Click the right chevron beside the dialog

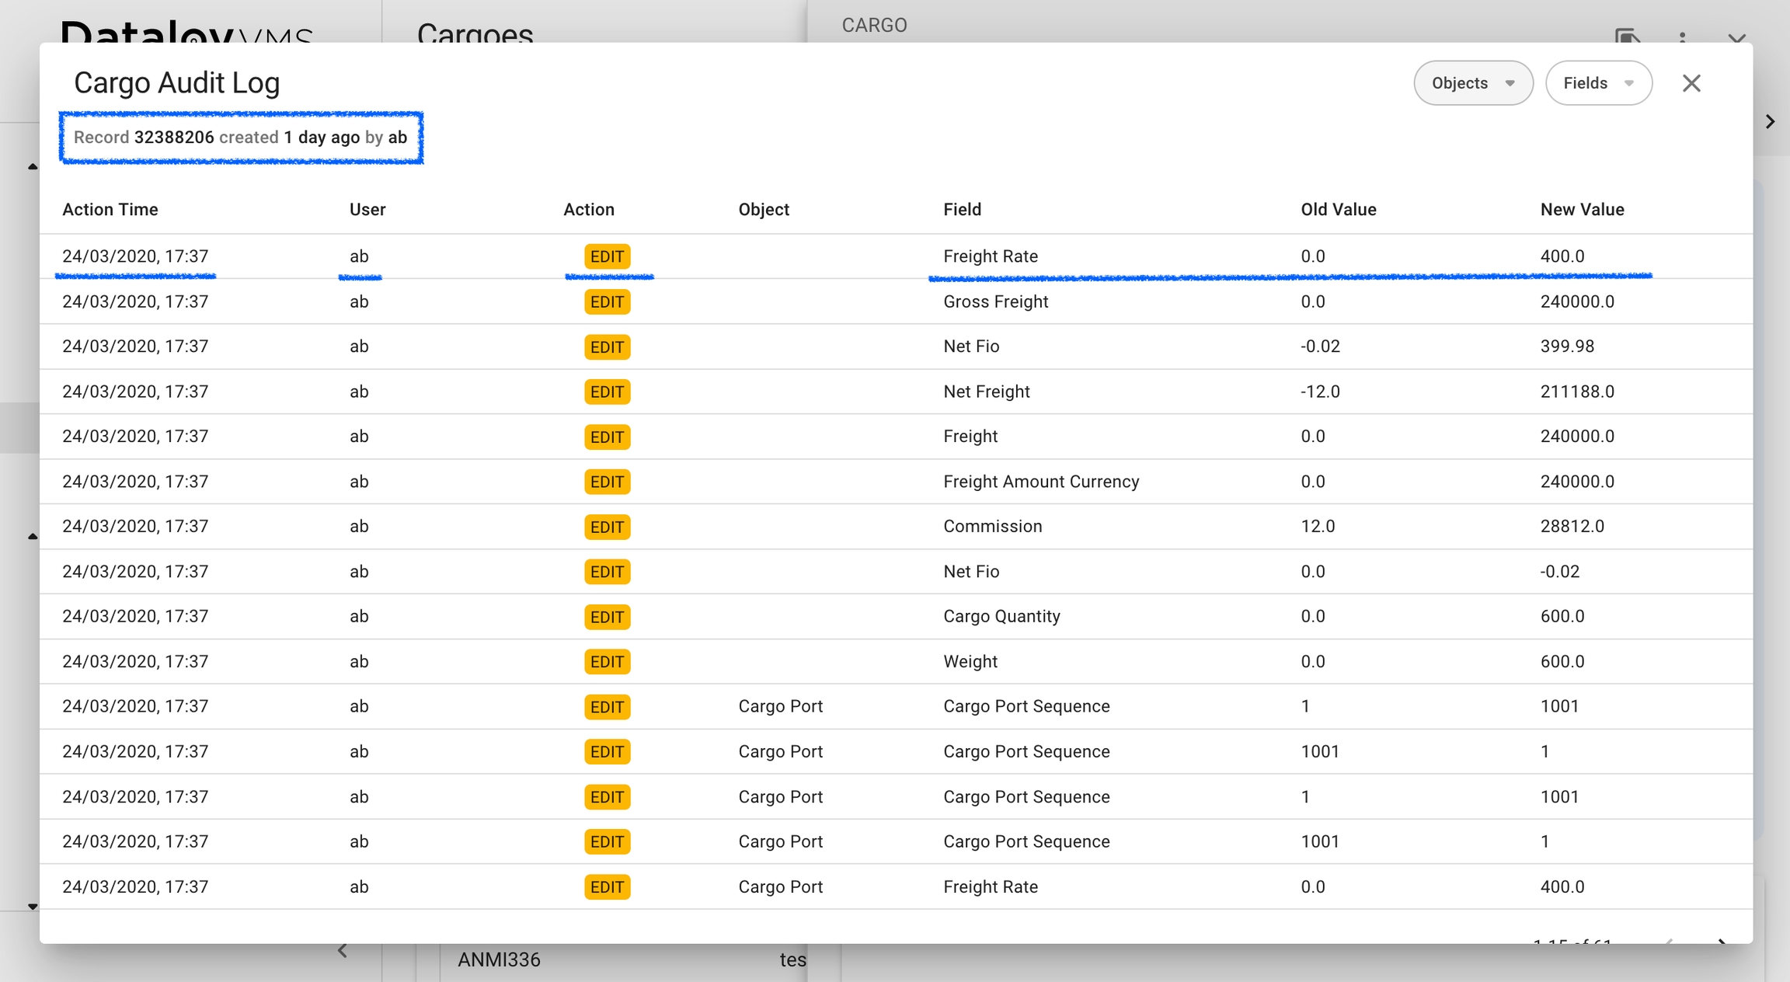[x=1771, y=122]
